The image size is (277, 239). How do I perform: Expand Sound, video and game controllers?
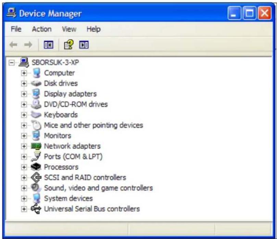[24, 188]
